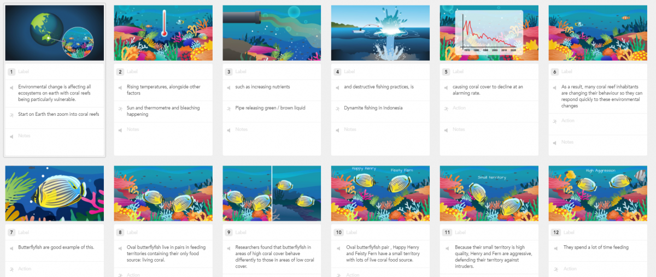Click the sound icon beside 'causing coral cover' text
The image size is (656, 277).
(x=446, y=87)
